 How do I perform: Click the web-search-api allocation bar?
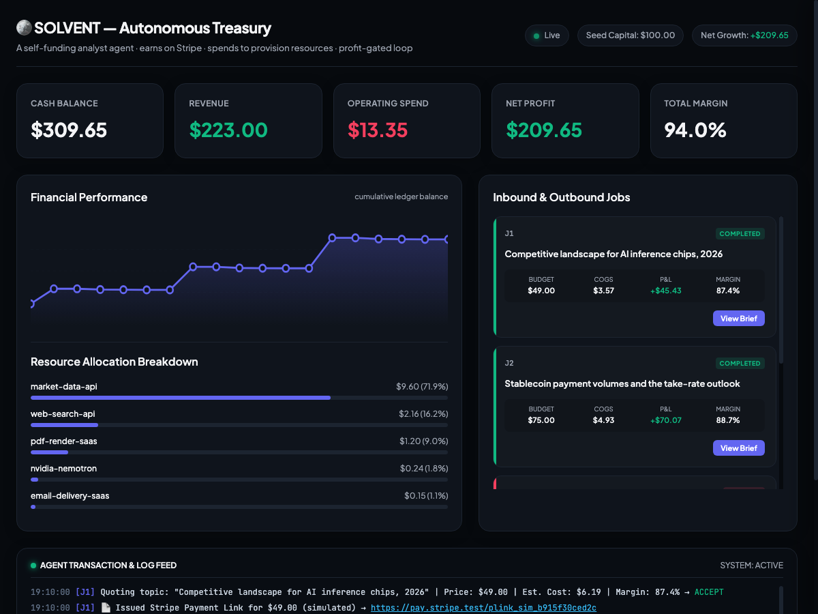click(239, 425)
